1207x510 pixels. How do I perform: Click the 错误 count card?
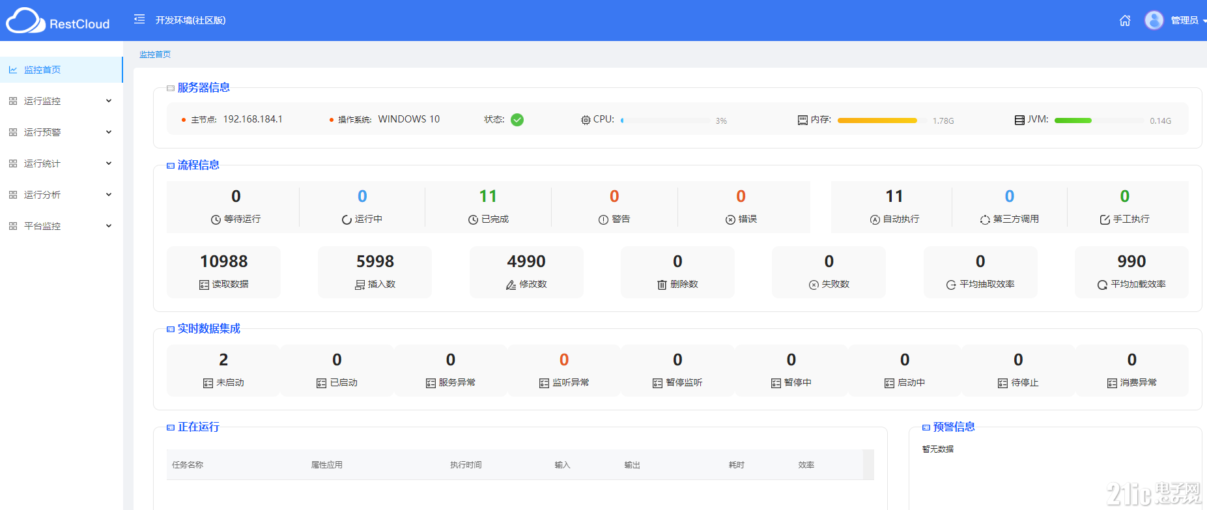[741, 206]
